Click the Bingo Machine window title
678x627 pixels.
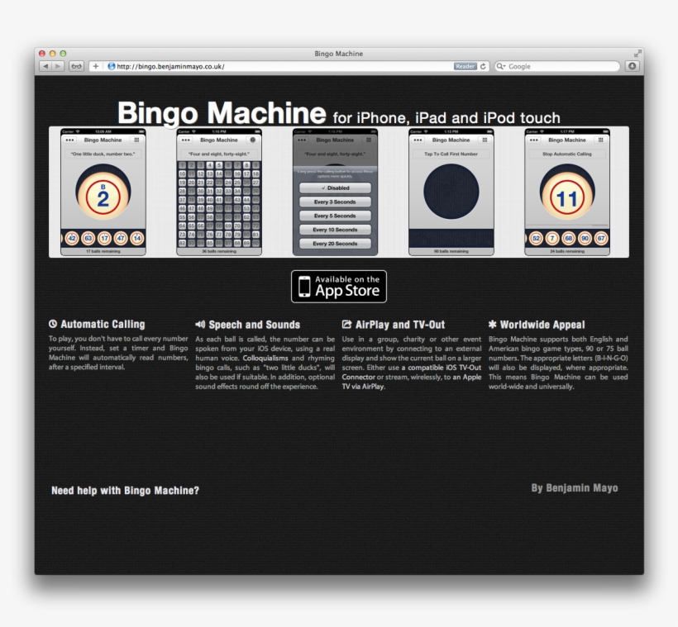[x=338, y=54]
